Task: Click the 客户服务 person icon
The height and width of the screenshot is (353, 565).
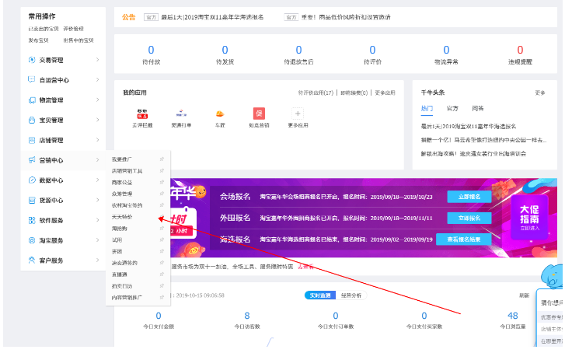Action: tap(32, 260)
